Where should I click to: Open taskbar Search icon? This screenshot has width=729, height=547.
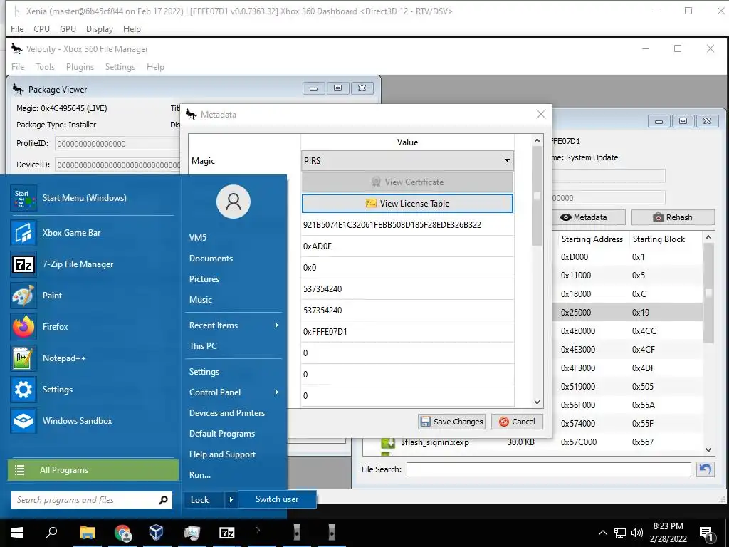click(x=51, y=533)
